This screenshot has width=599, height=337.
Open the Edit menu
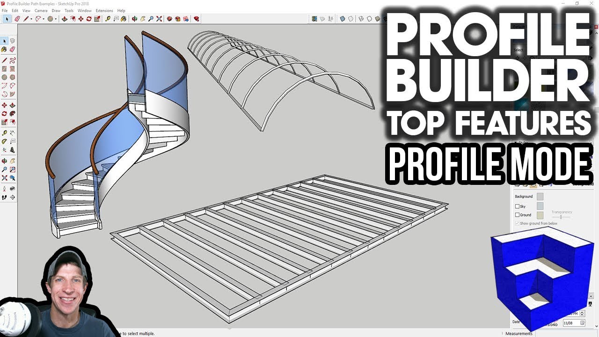(x=15, y=10)
